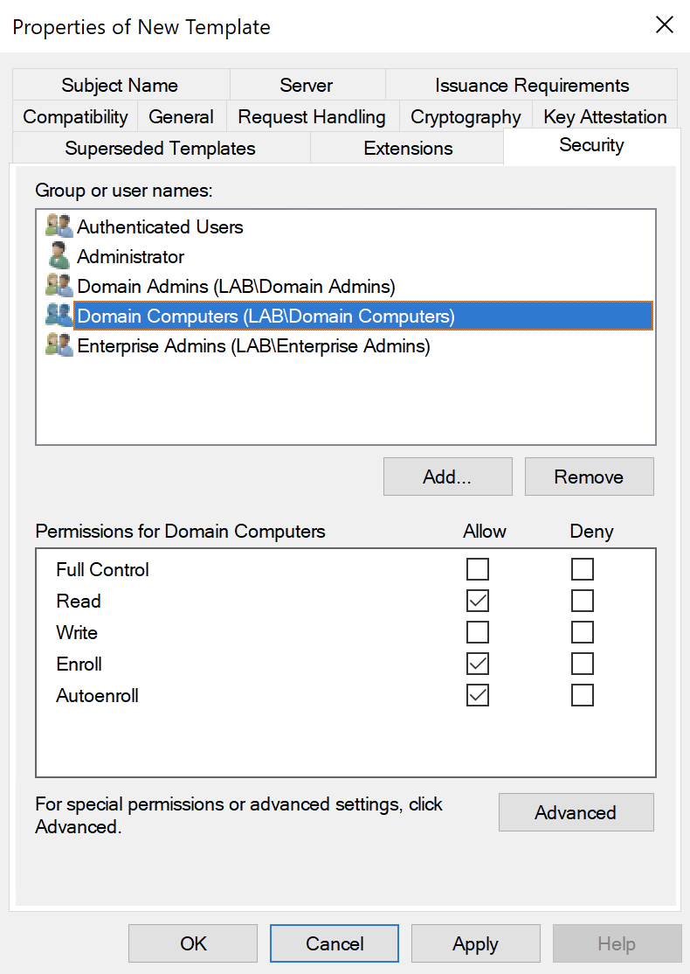Select Enterprise Admins in the group list
The width and height of the screenshot is (690, 974).
click(253, 346)
